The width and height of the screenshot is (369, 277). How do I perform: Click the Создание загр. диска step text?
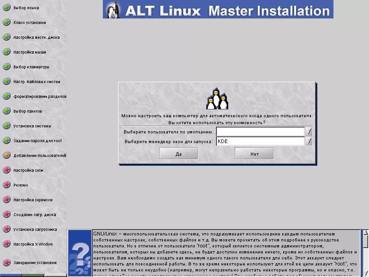point(35,215)
